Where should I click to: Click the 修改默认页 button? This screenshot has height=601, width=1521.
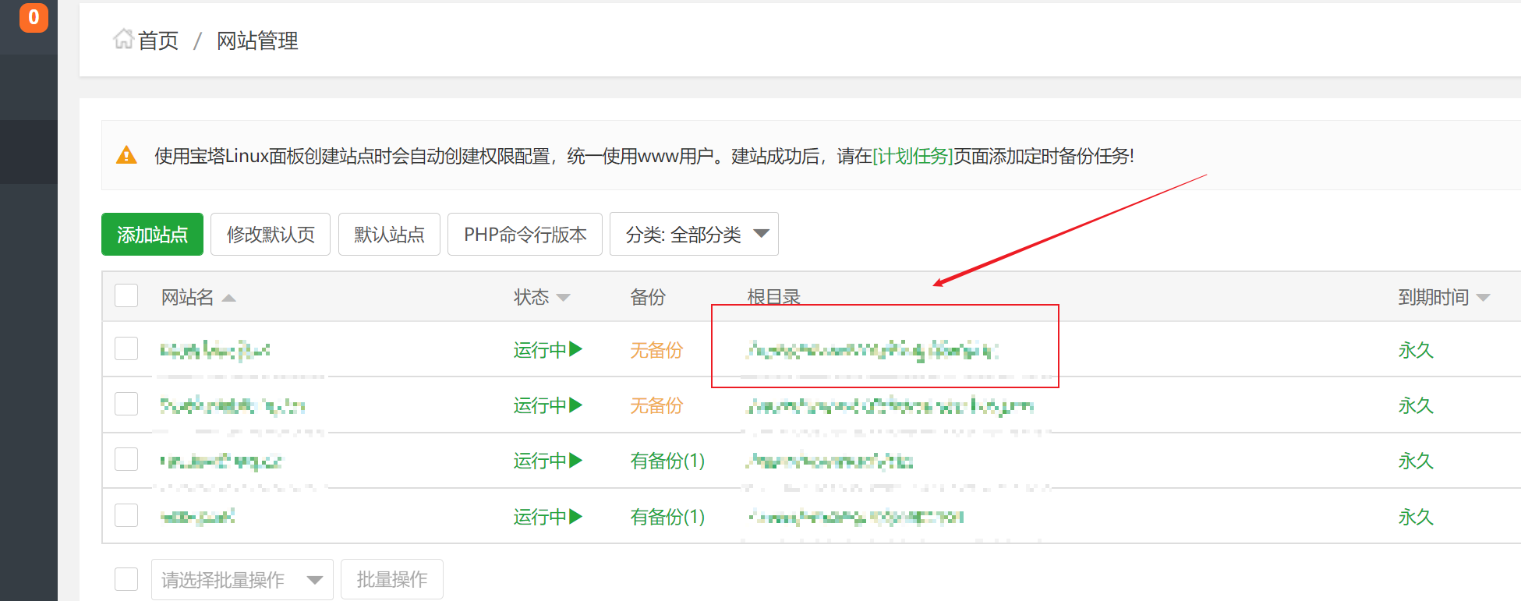coord(271,234)
